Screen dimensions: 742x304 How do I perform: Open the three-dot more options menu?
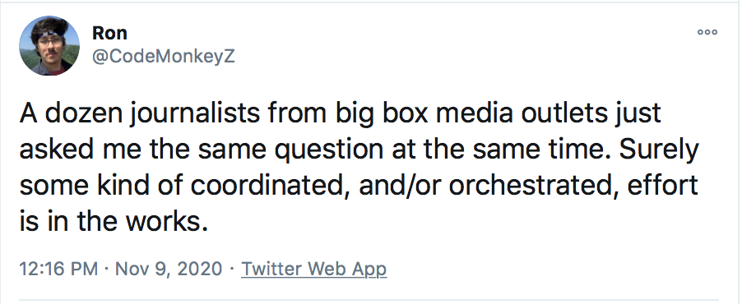(x=707, y=32)
